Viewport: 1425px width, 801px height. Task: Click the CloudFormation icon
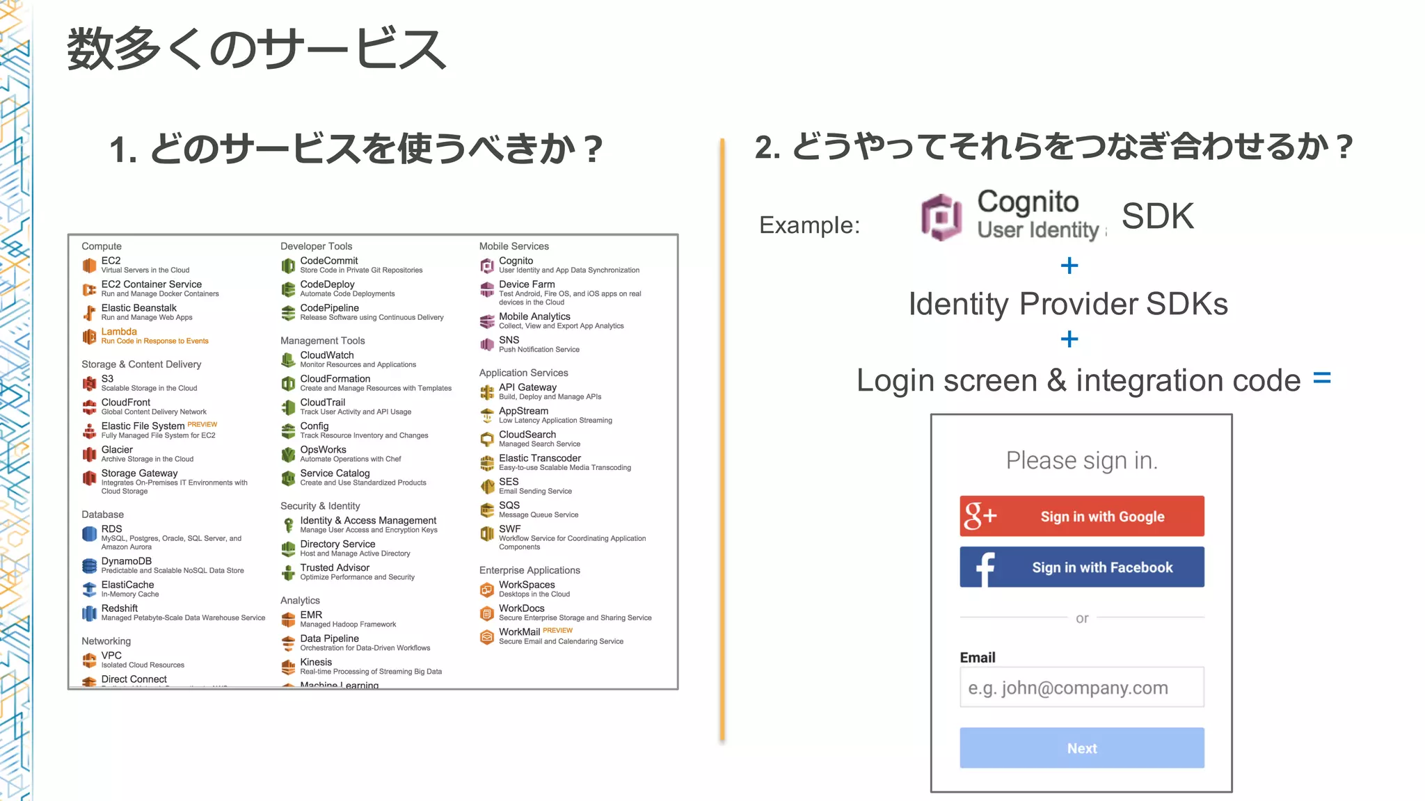(288, 384)
